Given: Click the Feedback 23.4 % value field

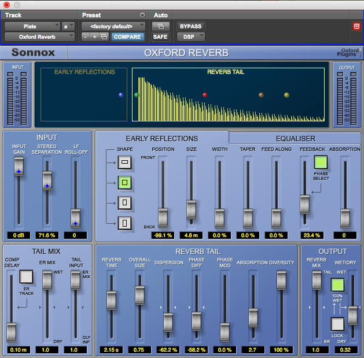Looking at the screenshot, I should [312, 235].
